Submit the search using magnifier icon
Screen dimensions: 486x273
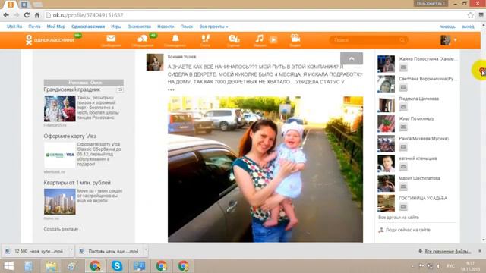tap(402, 40)
